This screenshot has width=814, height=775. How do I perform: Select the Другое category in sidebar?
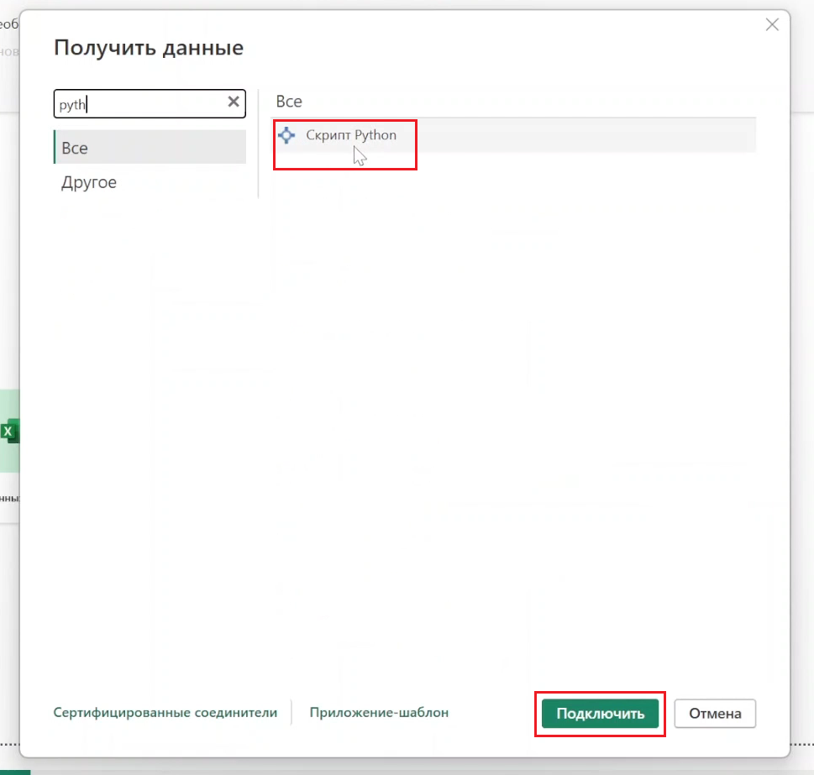point(150,182)
